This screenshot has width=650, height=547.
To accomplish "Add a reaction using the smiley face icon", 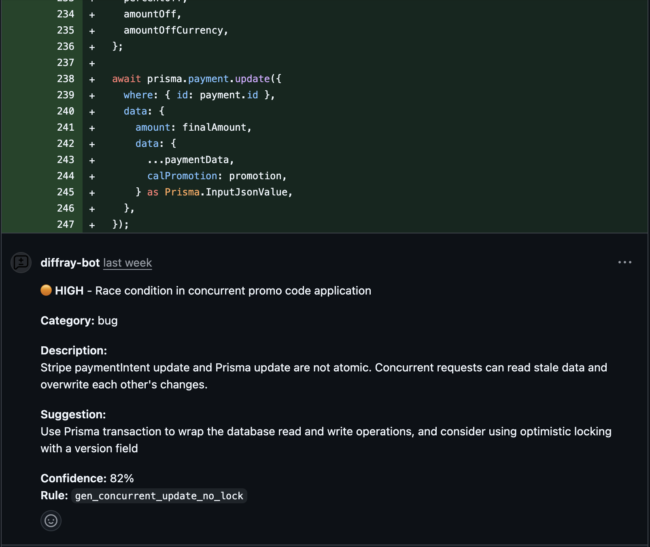I will [50, 521].
